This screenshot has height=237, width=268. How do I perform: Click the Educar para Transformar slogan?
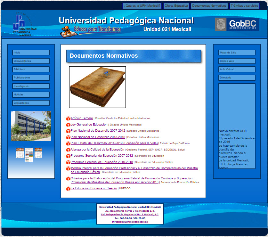pyautogui.click(x=98, y=29)
